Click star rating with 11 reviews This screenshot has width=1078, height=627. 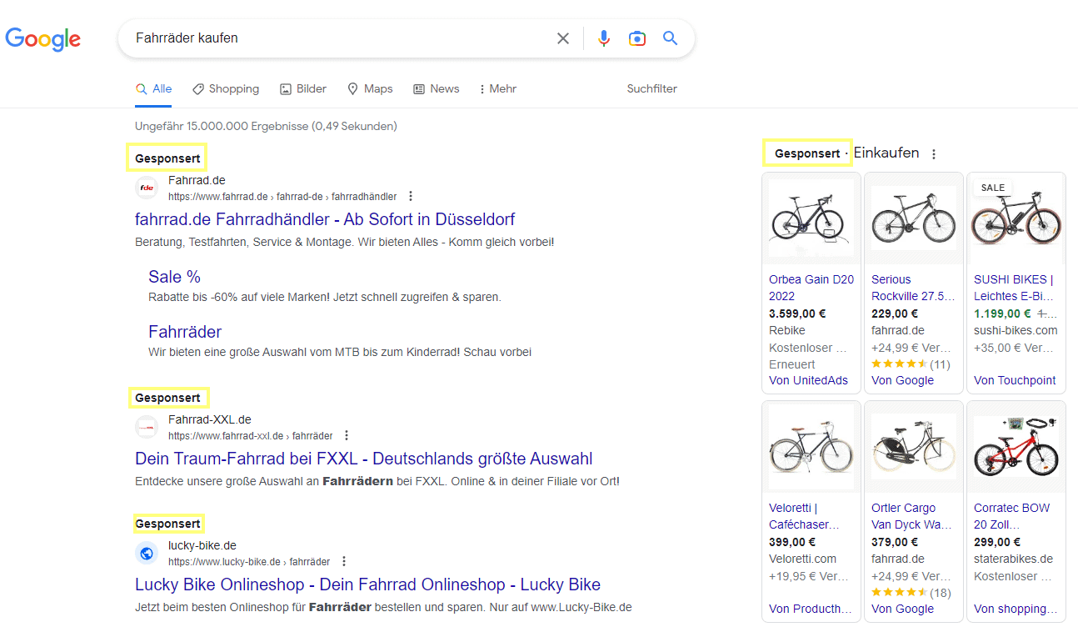[911, 364]
